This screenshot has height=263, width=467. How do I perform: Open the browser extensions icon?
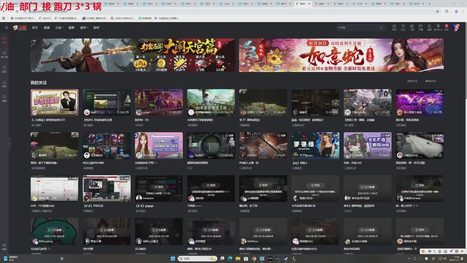point(447,11)
